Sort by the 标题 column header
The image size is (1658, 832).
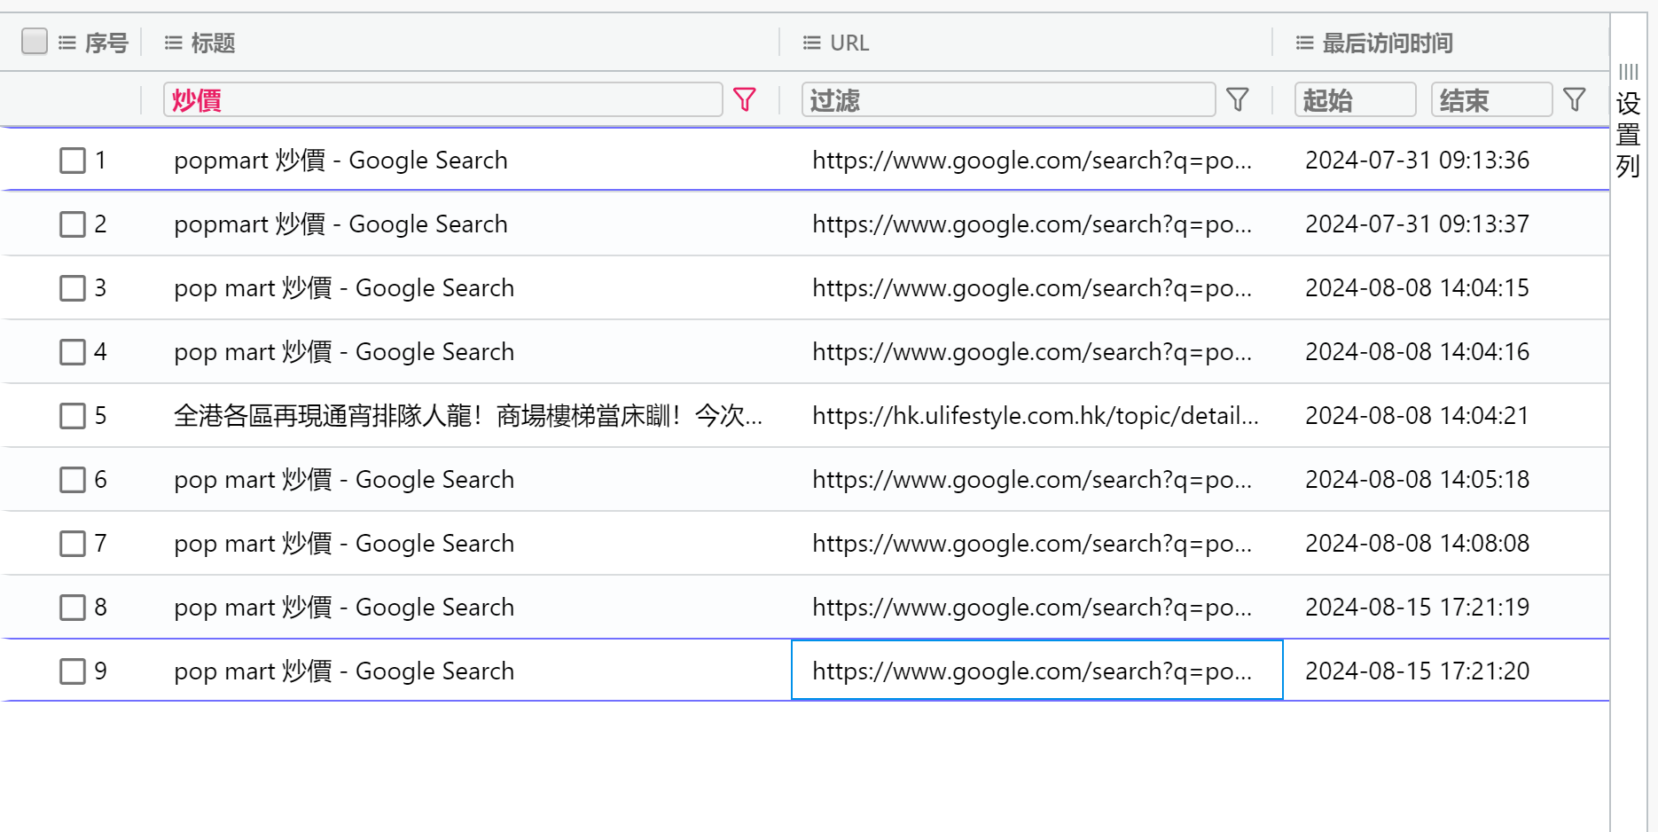coord(213,43)
